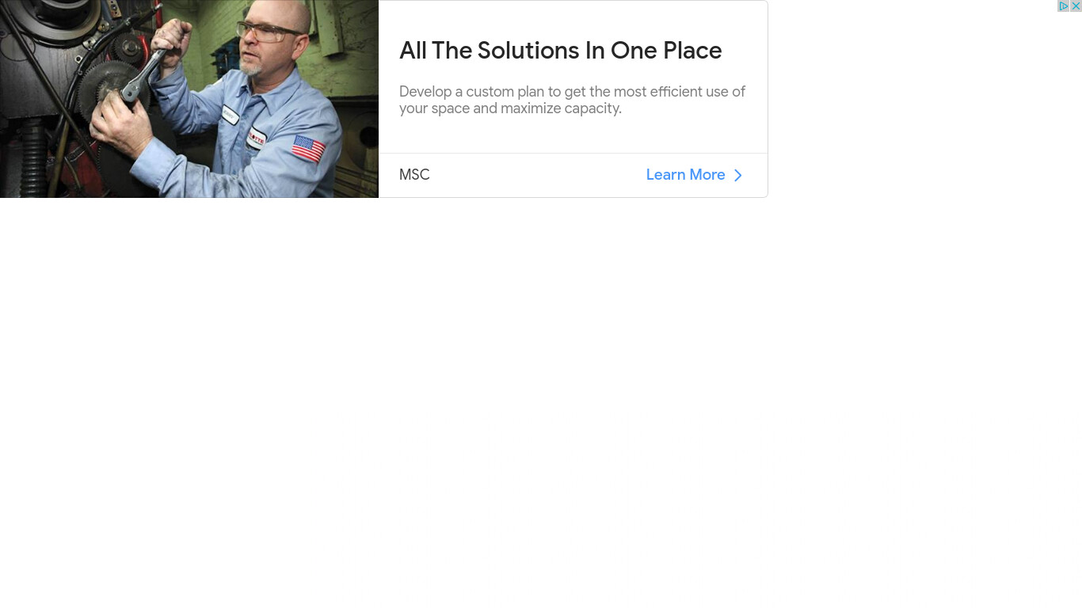Viewport: 1082px width, 608px height.
Task: Click the ad description about custom plan
Action: pyautogui.click(x=572, y=100)
